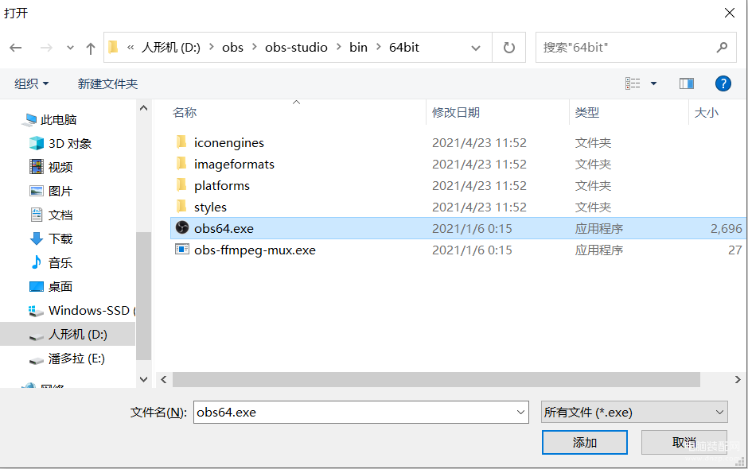748x469 pixels.
Task: Navigate to obs in breadcrumb
Action: click(x=233, y=47)
